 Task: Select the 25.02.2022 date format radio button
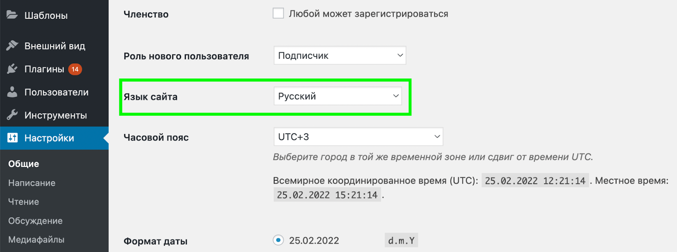(278, 240)
